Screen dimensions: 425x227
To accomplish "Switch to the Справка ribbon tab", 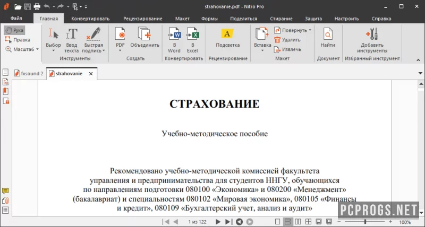I will pos(381,19).
